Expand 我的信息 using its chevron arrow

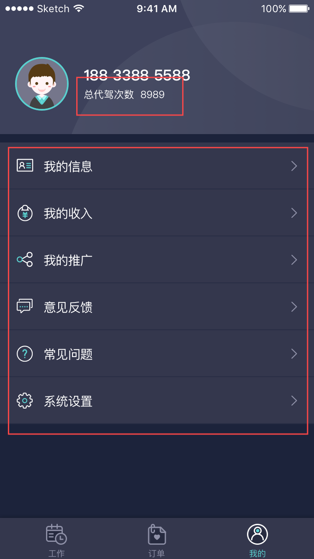pos(294,166)
